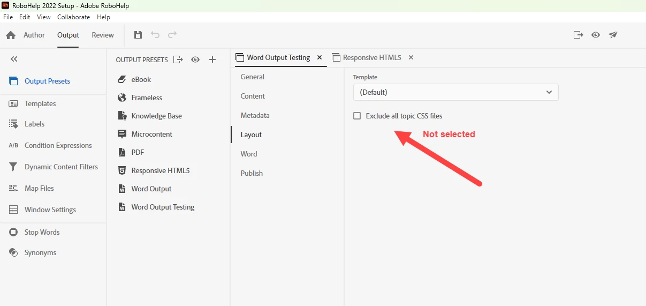Select the Frameless preset name
The image size is (646, 306).
[147, 98]
